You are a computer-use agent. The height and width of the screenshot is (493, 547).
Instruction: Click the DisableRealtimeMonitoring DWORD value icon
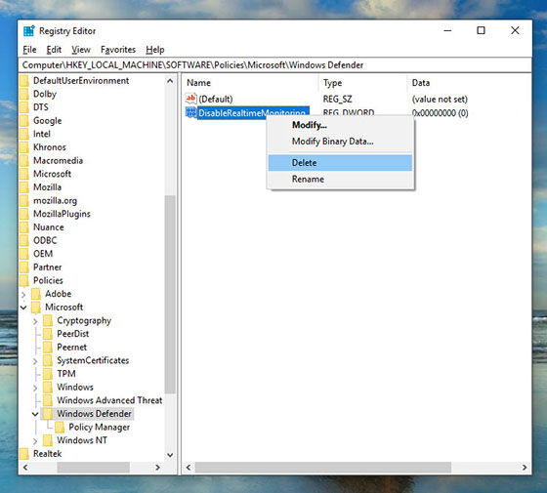[x=190, y=112]
